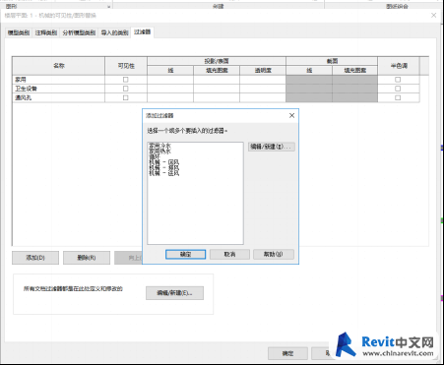Switch to the 模型类别 tab

pyautogui.click(x=19, y=32)
